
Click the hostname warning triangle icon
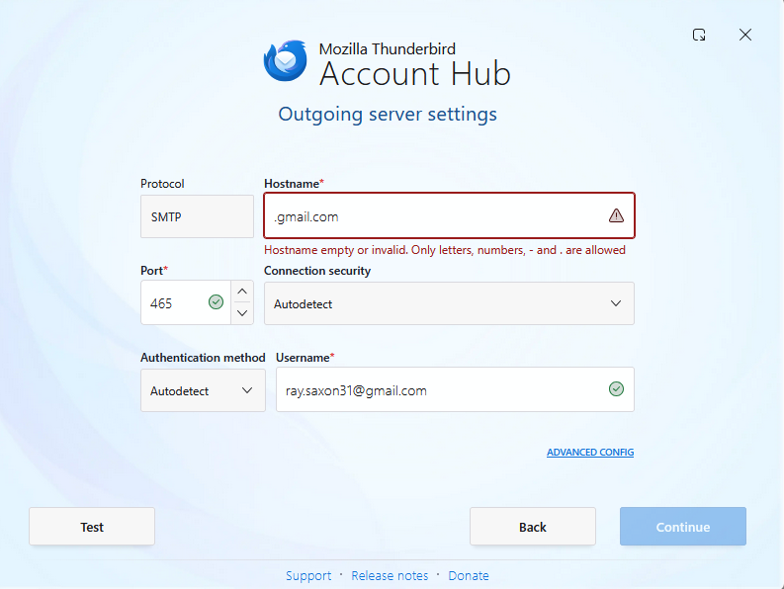[616, 215]
